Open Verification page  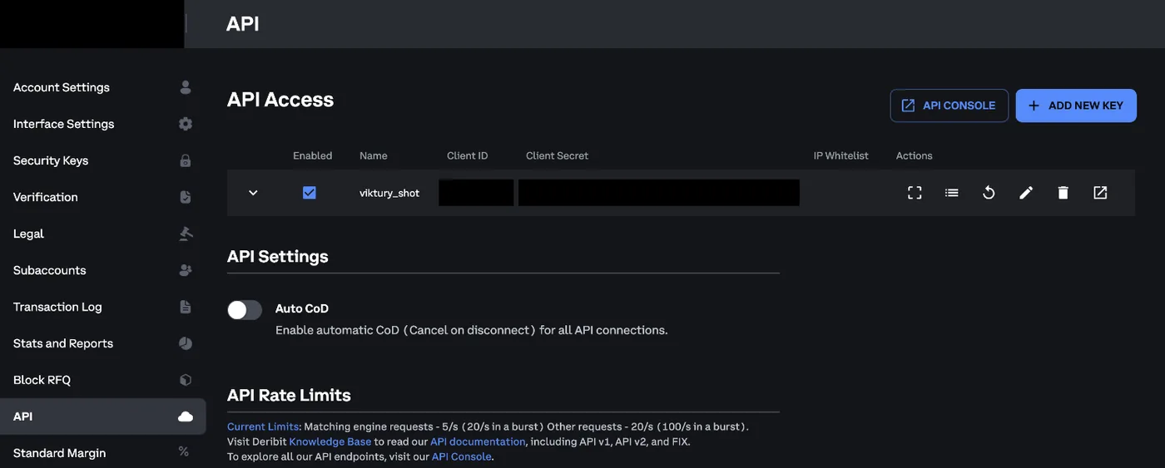pyautogui.click(x=46, y=197)
